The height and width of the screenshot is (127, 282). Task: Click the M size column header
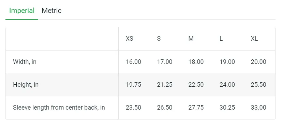(191, 39)
